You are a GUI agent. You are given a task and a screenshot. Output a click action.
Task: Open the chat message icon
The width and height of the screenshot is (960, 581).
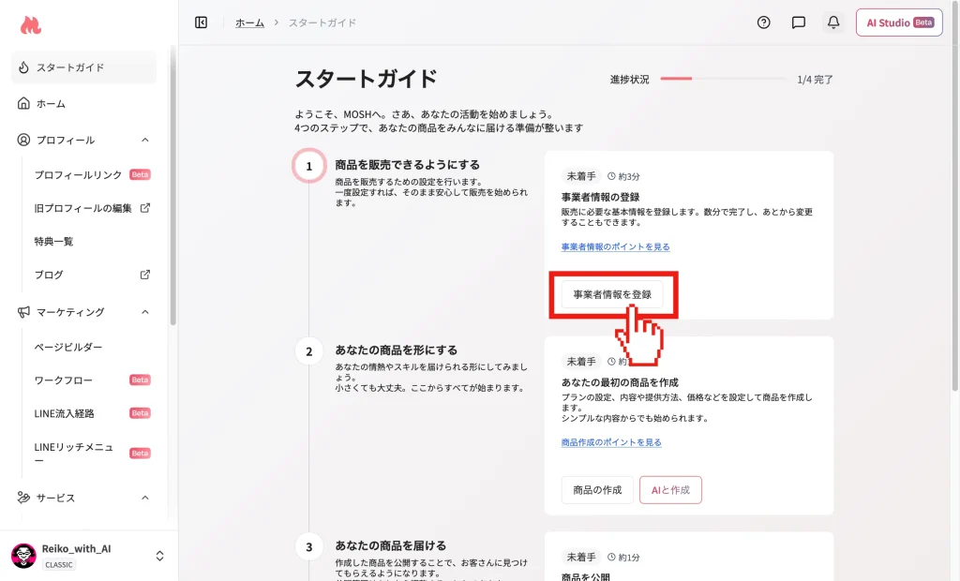(799, 22)
